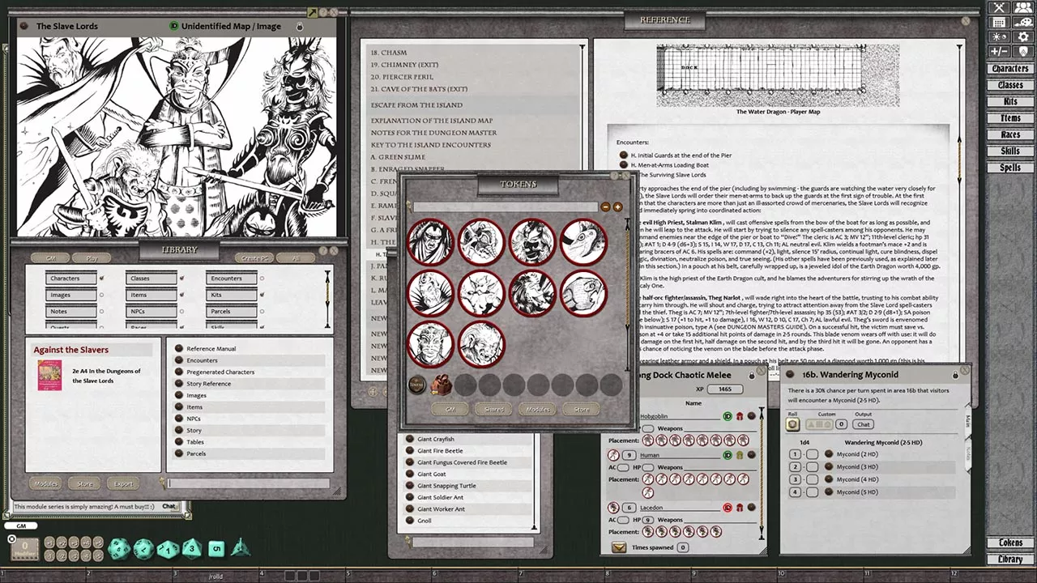Click the Create PC button in the Library
The height and width of the screenshot is (583, 1037).
(x=255, y=258)
